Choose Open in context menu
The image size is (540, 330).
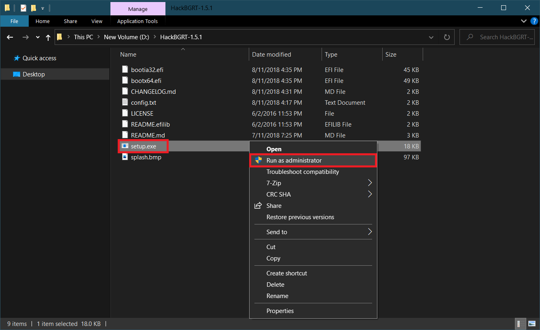(x=313, y=149)
